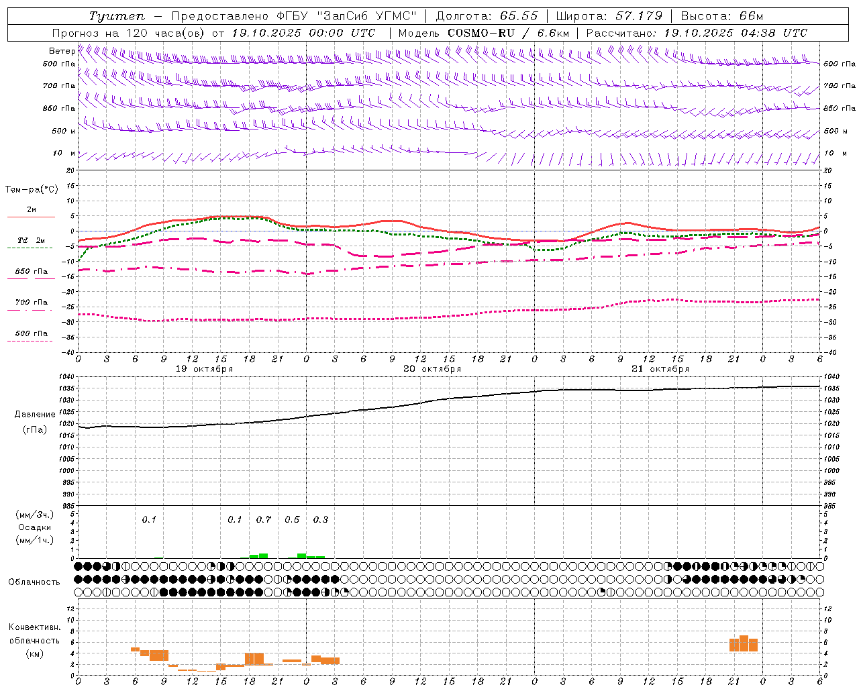Select the Высота: 66м elevation text
Image resolution: width=859 pixels, height=687 pixels.
(x=722, y=16)
